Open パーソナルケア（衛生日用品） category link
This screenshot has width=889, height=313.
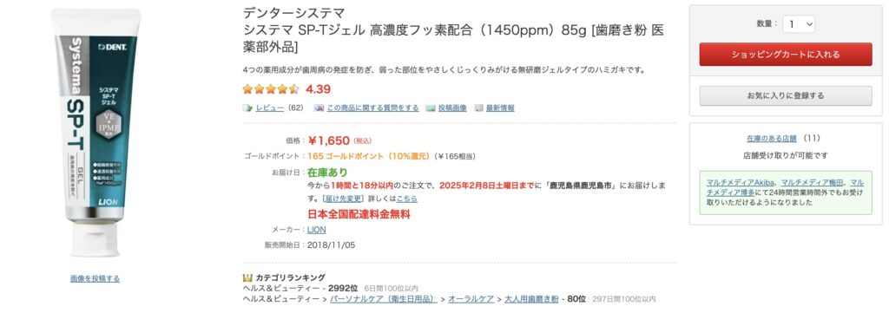383,298
